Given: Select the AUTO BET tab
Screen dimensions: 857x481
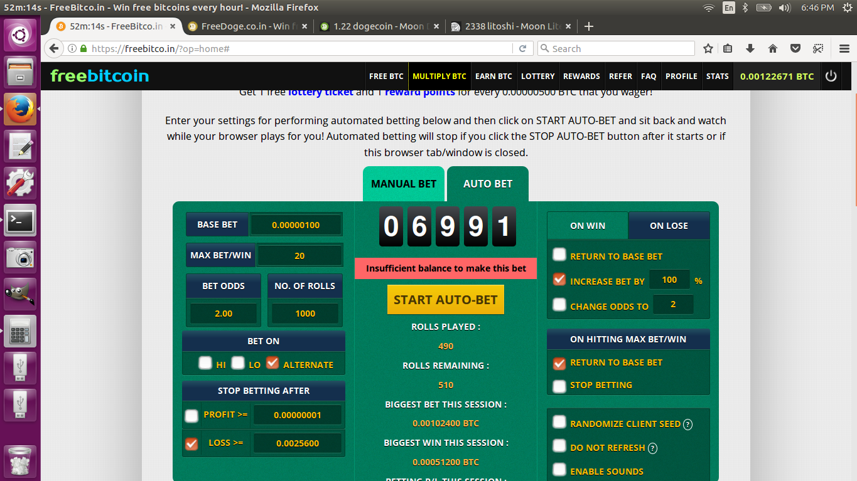Looking at the screenshot, I should [488, 184].
